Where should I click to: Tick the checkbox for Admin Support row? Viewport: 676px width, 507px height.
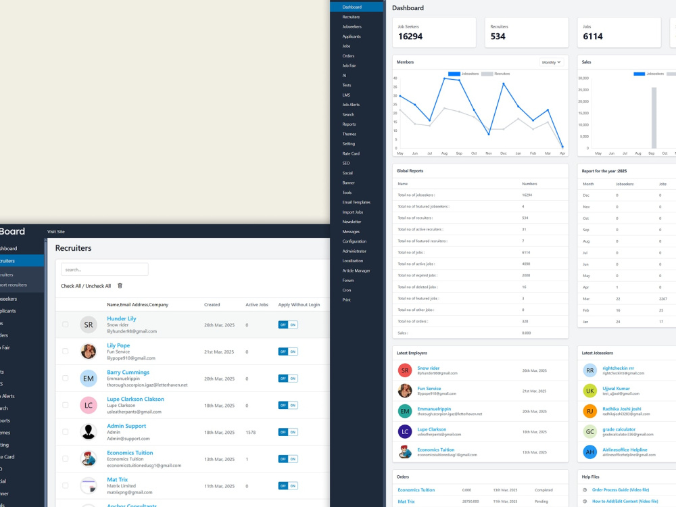pos(65,431)
